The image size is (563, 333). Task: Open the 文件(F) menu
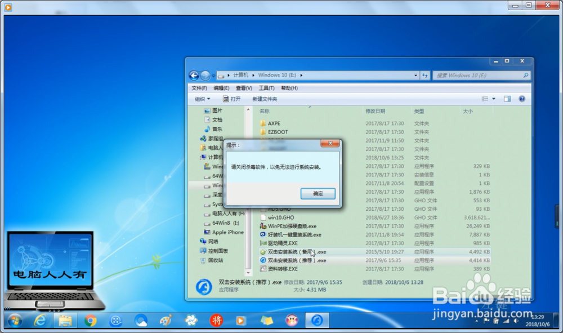point(199,88)
